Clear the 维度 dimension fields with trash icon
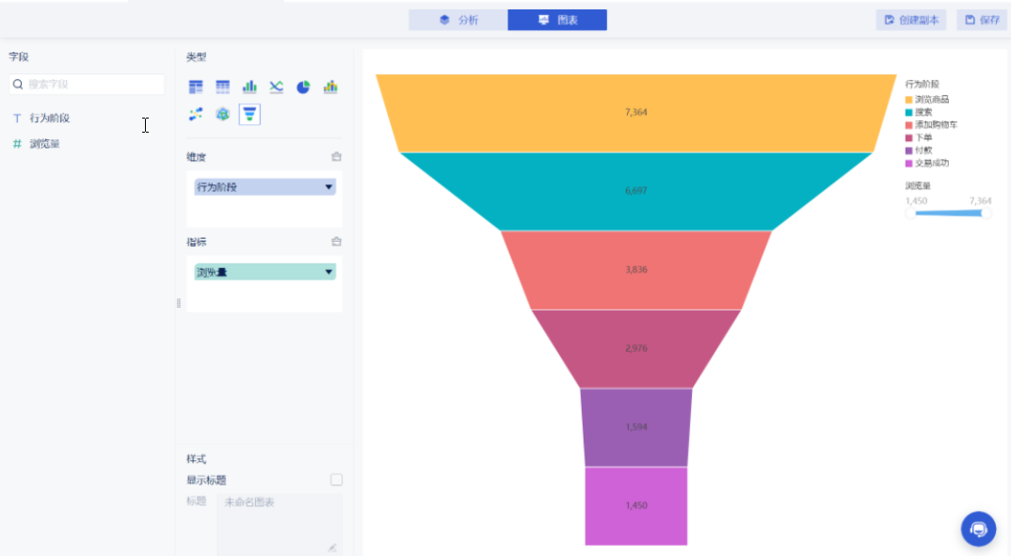 336,157
